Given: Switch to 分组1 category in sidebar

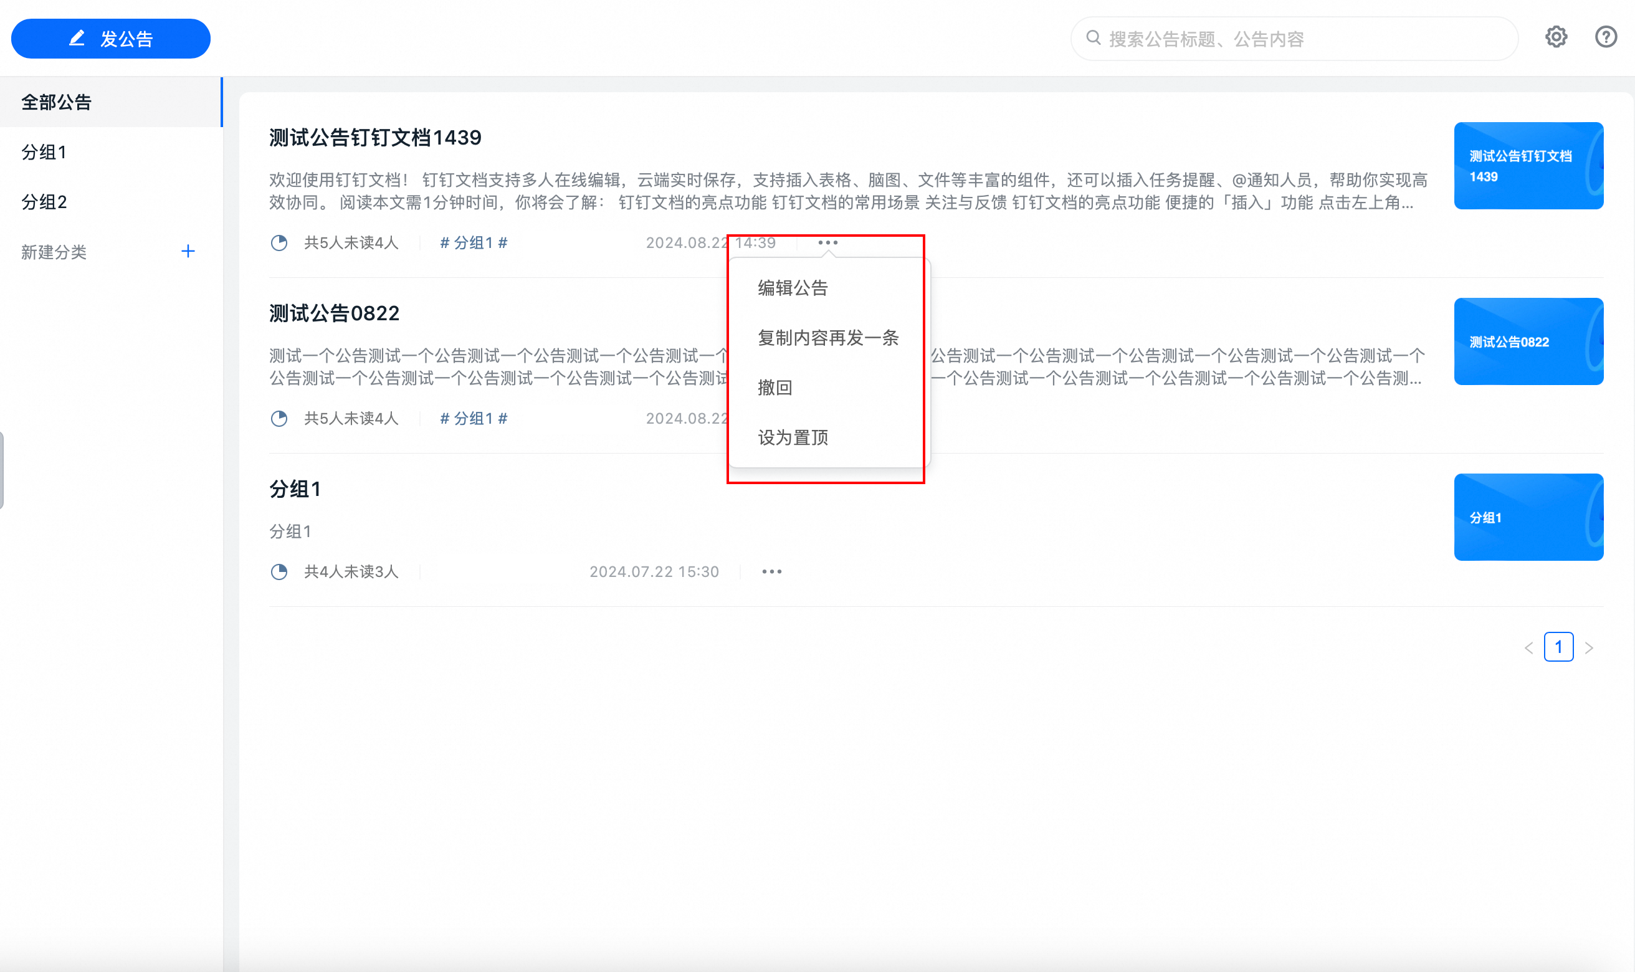Looking at the screenshot, I should tap(44, 152).
